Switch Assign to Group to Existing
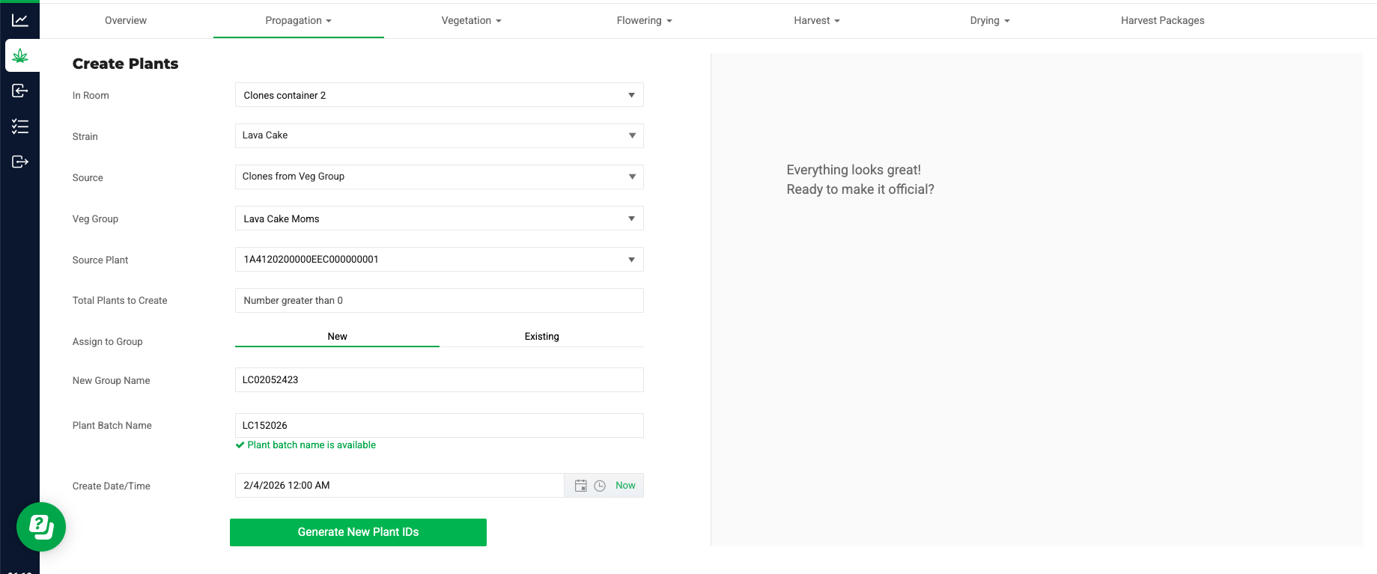The image size is (1377, 574). tap(541, 337)
